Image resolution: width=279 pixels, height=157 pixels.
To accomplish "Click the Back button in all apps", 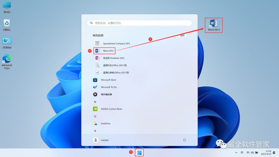I will click(x=181, y=35).
